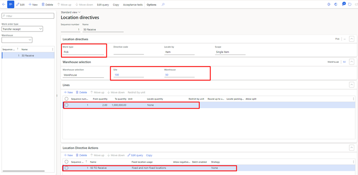Click Move up in the top action bar
Viewport: 358px width, 175px height.
click(64, 5)
